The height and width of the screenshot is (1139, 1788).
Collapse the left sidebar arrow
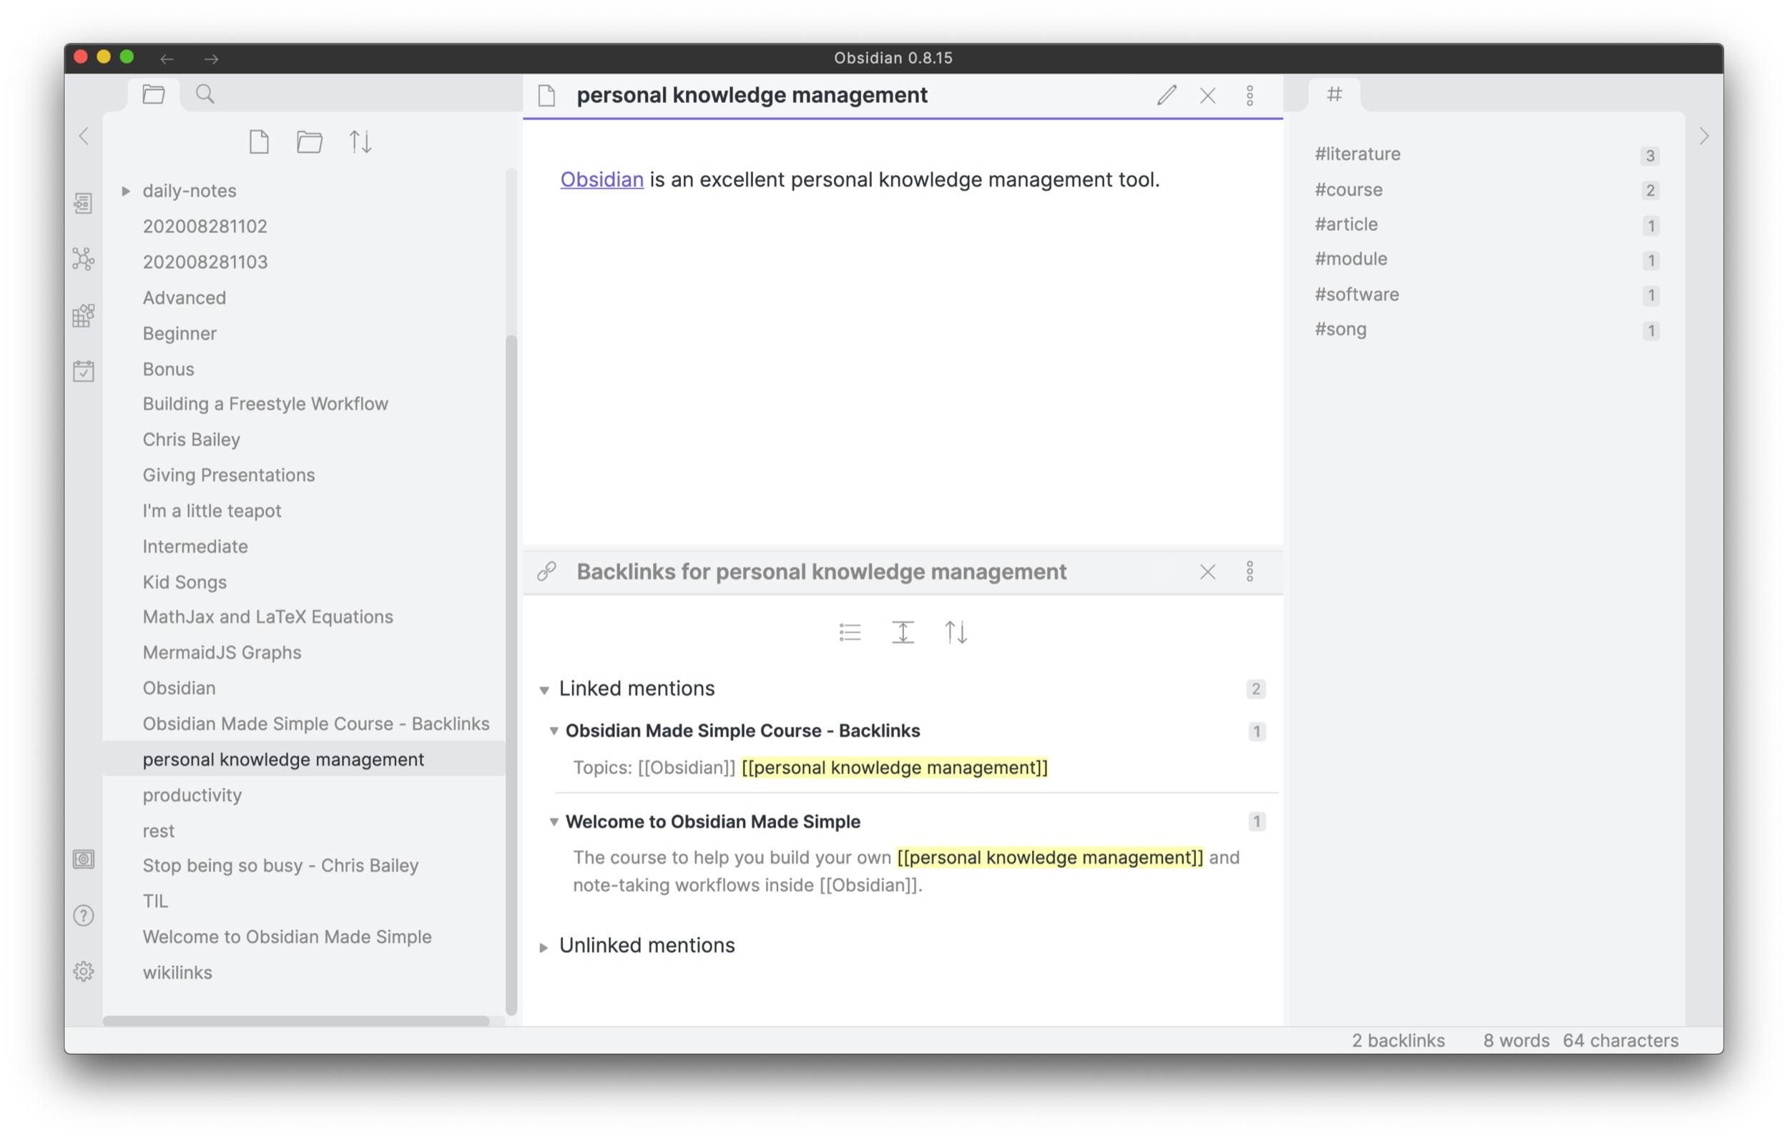(x=84, y=136)
